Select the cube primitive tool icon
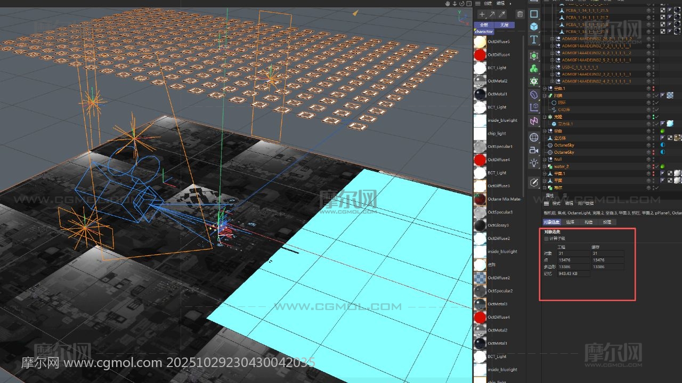Image resolution: width=682 pixels, height=383 pixels. click(x=534, y=27)
